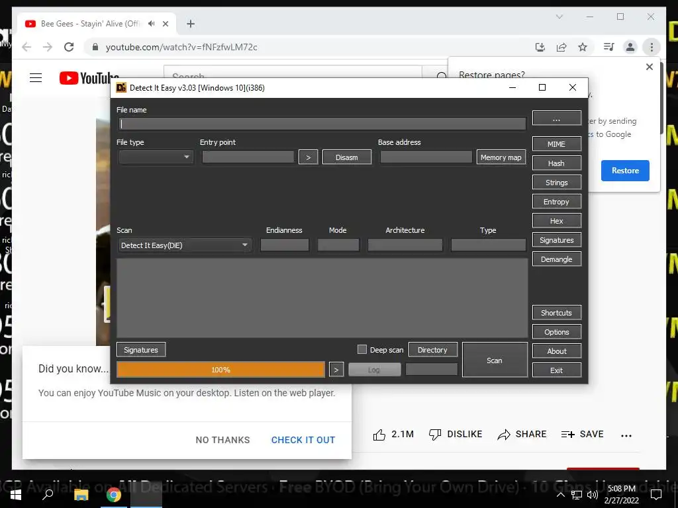This screenshot has height=508, width=678.
Task: Click the padlock site info icon
Action: tap(95, 47)
